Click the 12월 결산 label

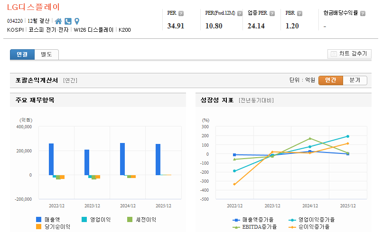38,21
